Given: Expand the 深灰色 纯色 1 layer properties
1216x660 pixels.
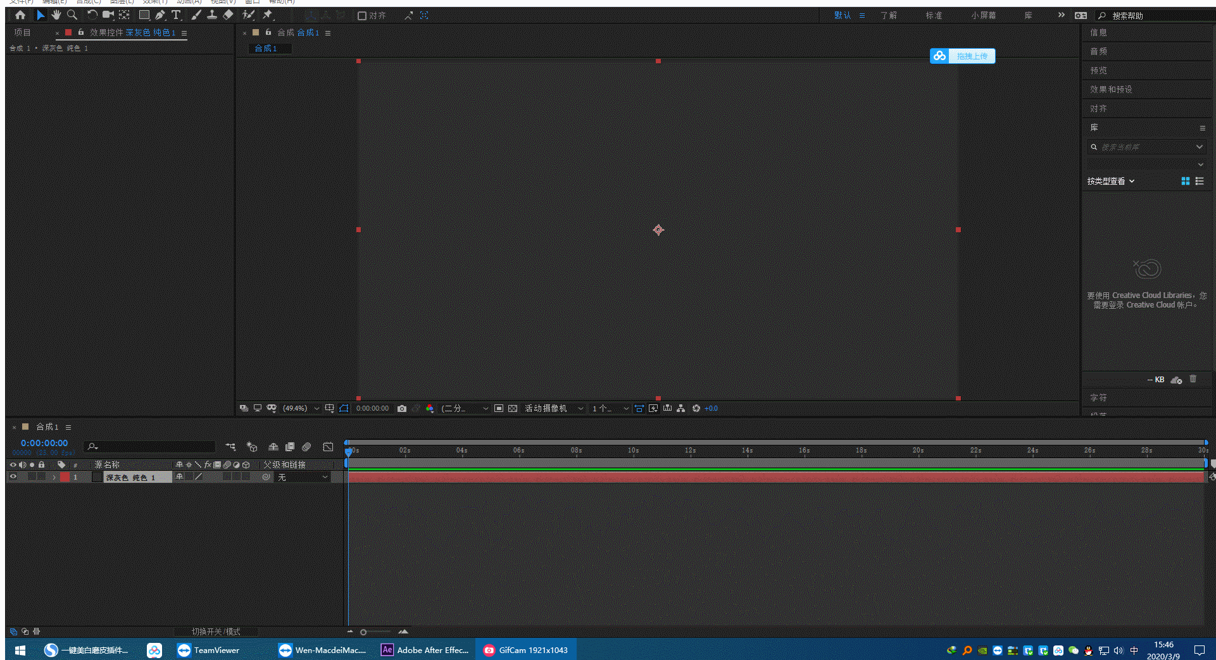Looking at the screenshot, I should (54, 477).
